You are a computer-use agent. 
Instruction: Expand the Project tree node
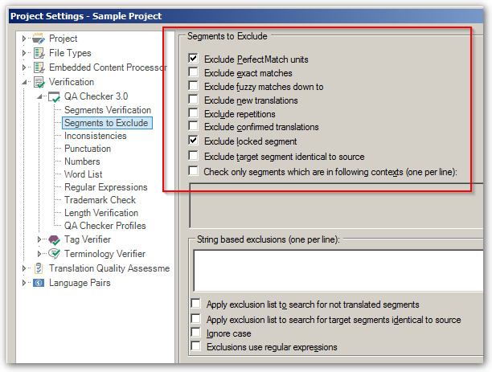[x=24, y=39]
